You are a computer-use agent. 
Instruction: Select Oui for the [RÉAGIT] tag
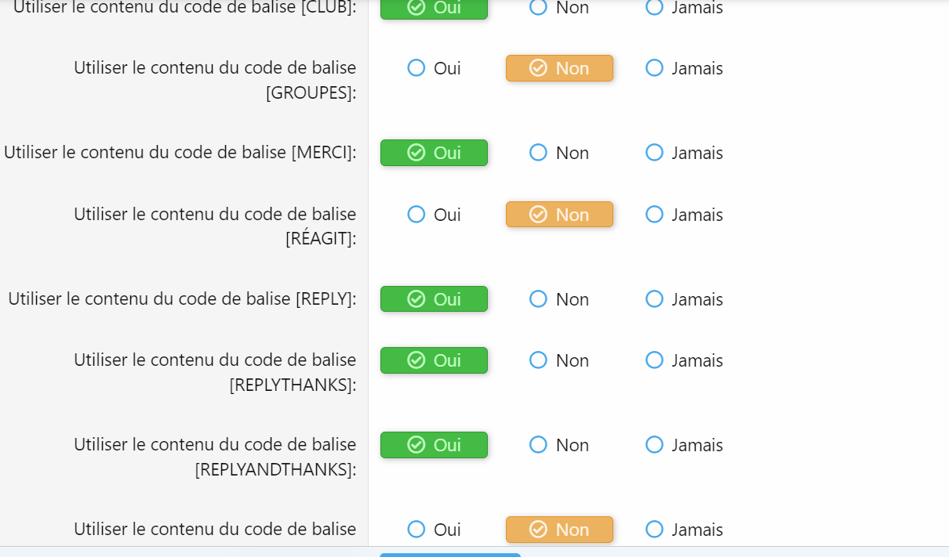(416, 215)
